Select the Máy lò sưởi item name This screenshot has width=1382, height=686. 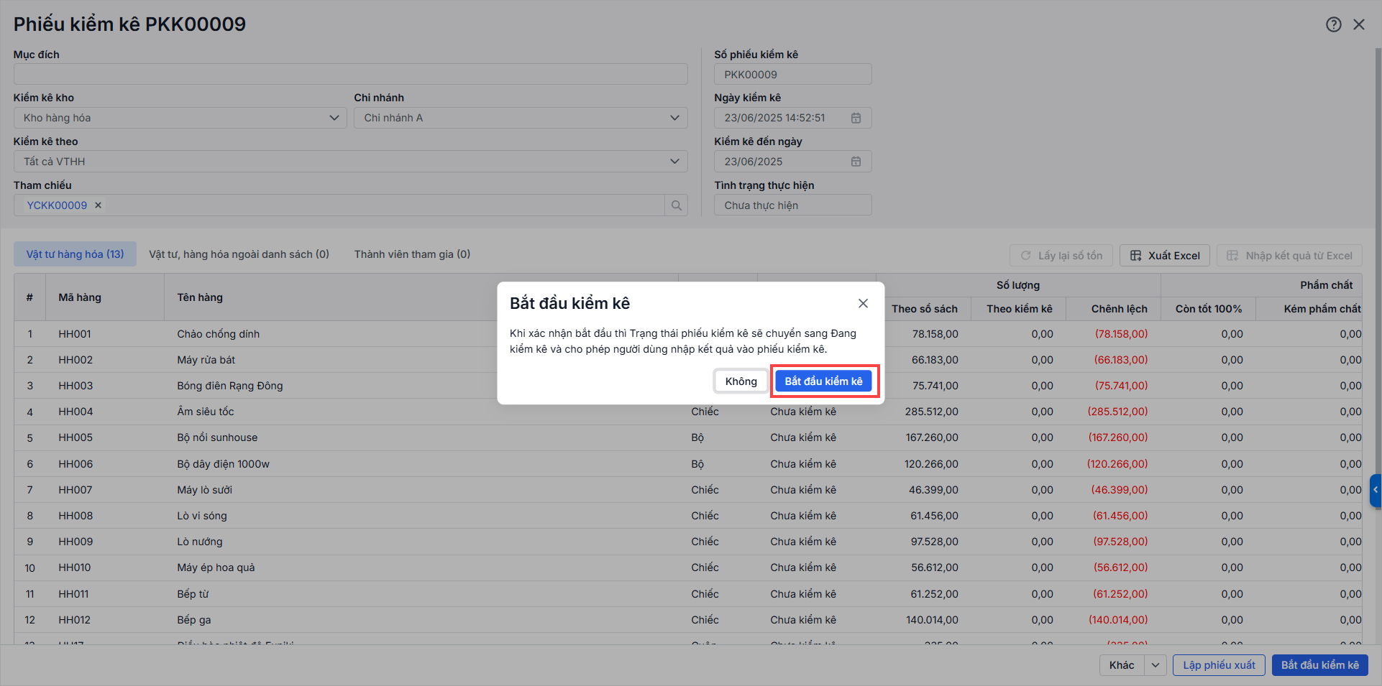click(x=205, y=490)
